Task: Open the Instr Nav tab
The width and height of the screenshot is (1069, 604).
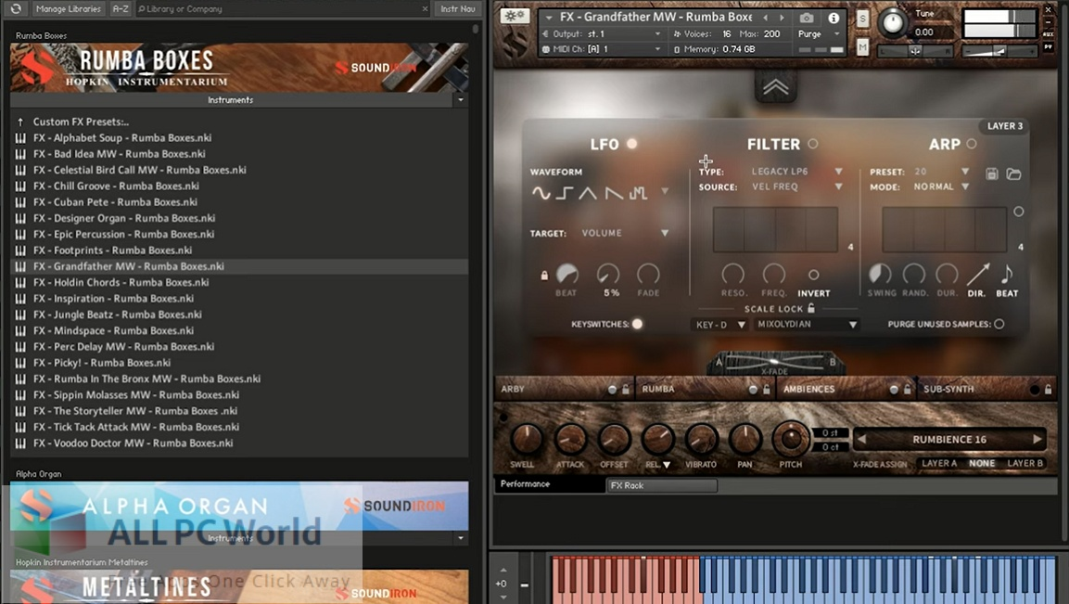Action: point(458,9)
